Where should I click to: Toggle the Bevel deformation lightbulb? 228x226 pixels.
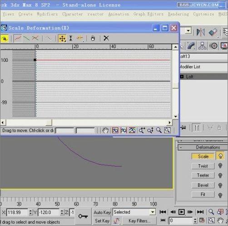pyautogui.click(x=220, y=185)
